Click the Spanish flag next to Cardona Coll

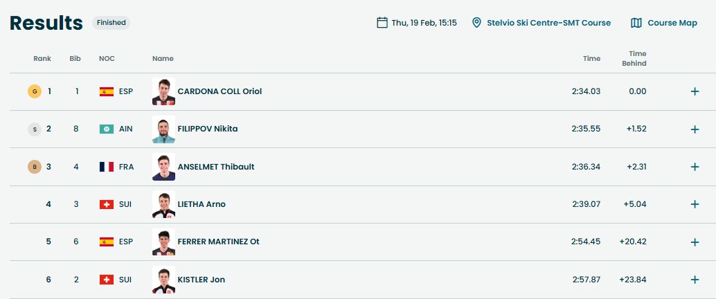click(107, 91)
